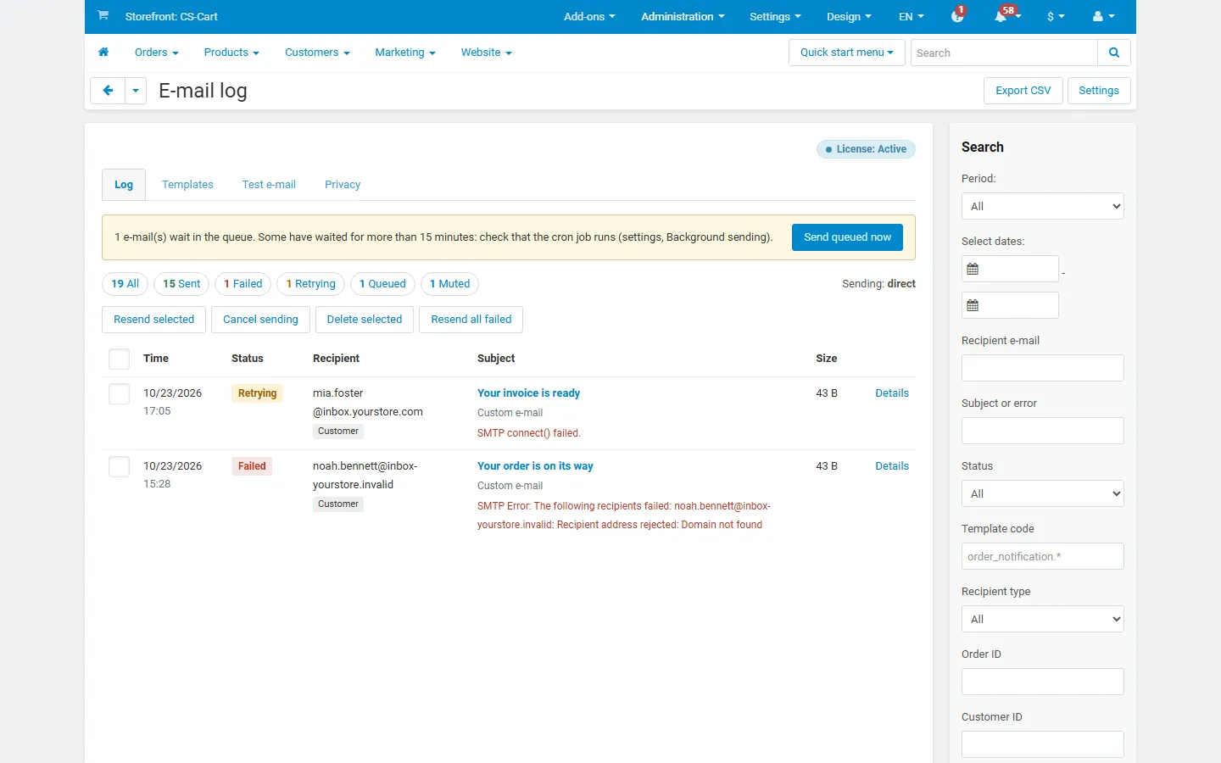Open the start date calendar icon
The width and height of the screenshot is (1221, 763).
click(973, 269)
